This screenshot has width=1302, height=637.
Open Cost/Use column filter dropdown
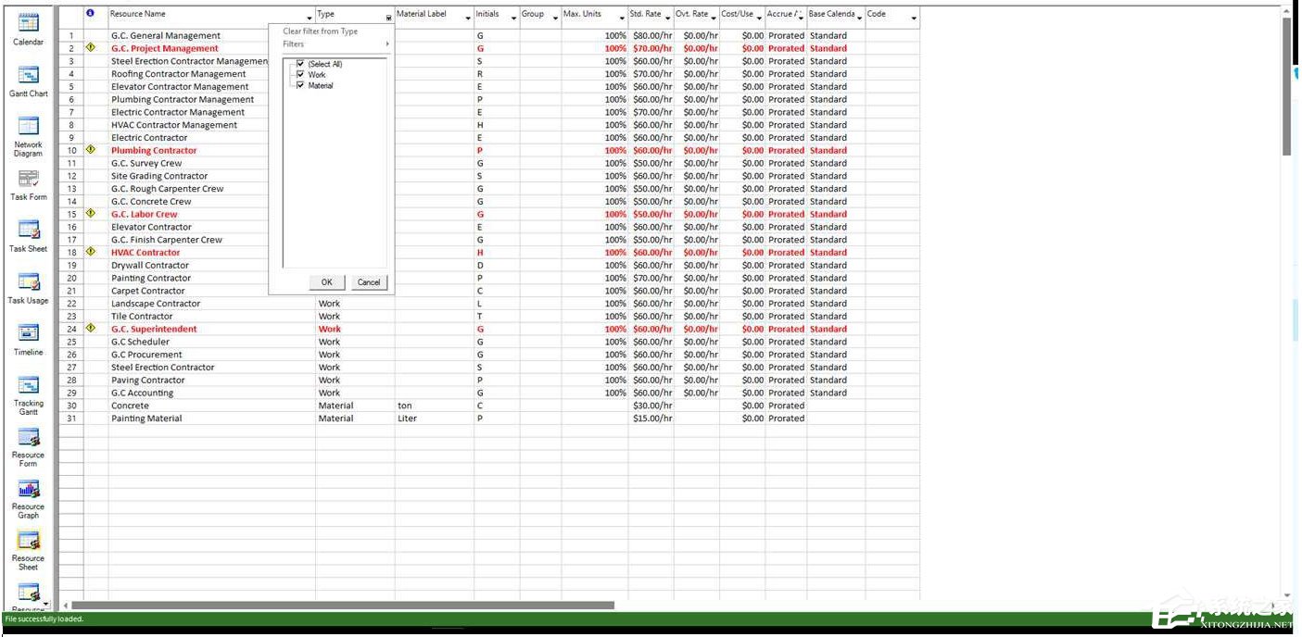click(759, 19)
